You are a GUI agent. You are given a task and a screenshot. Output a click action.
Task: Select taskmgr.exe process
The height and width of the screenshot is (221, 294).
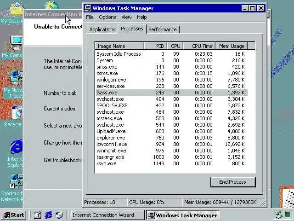(171, 157)
